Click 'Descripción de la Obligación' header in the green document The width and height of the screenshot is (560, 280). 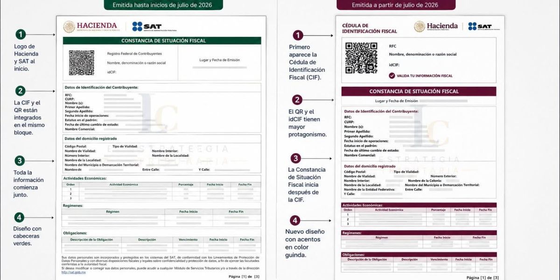91,240
